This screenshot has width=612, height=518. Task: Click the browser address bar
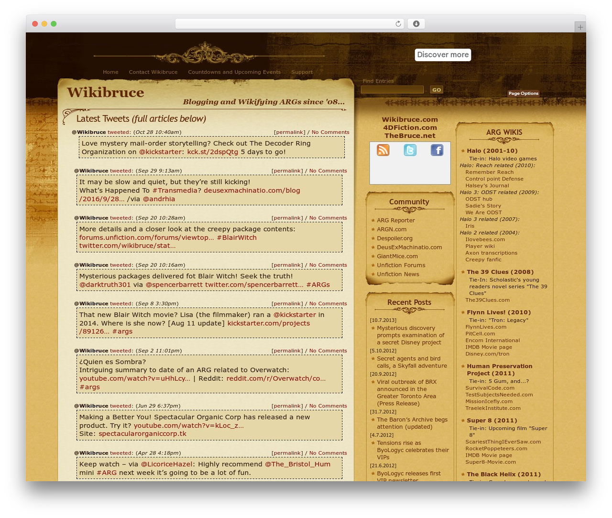290,24
